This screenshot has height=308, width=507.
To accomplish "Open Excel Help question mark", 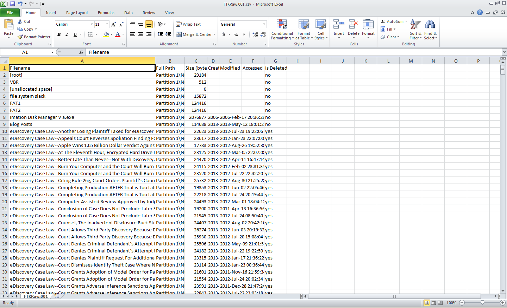I will [480, 12].
